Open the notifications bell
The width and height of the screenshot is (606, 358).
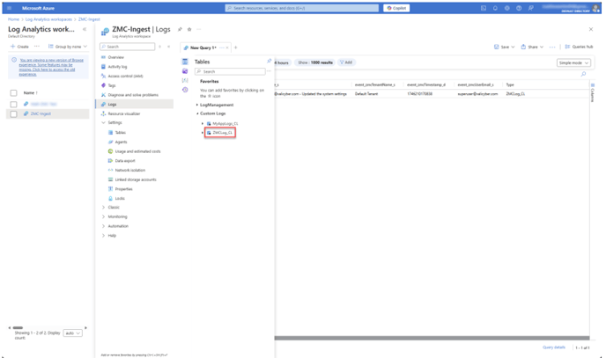[495, 8]
